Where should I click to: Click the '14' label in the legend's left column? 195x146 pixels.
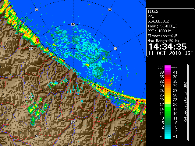point(162,109)
